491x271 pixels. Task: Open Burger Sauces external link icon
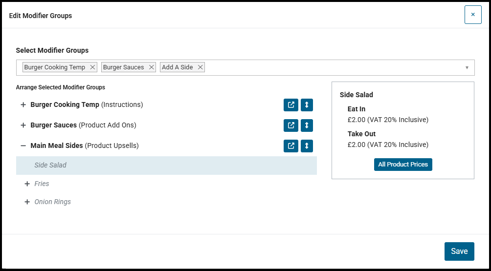point(291,125)
